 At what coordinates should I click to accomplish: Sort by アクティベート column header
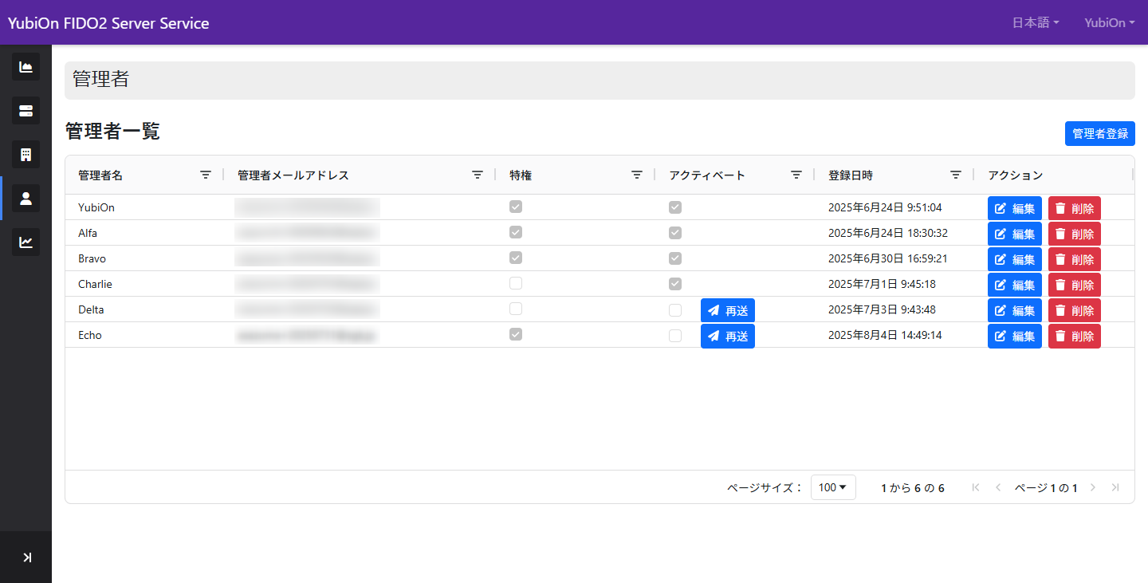coord(707,175)
